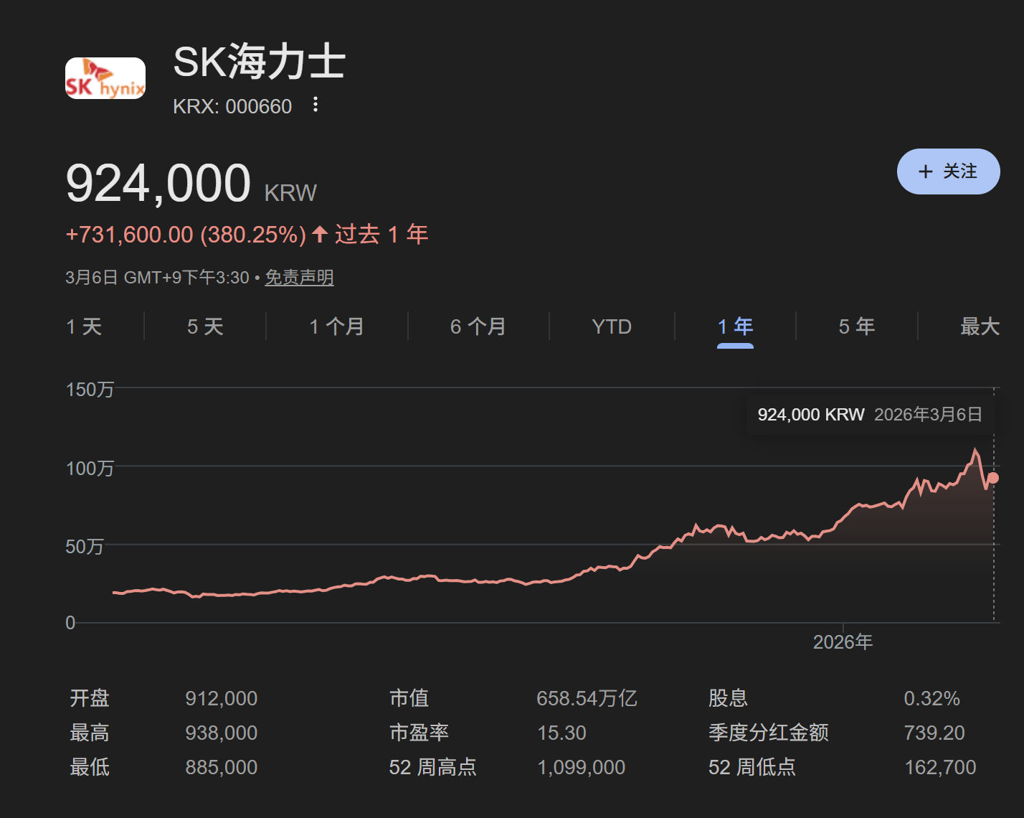Click the latest price dot on the chart

pos(993,478)
